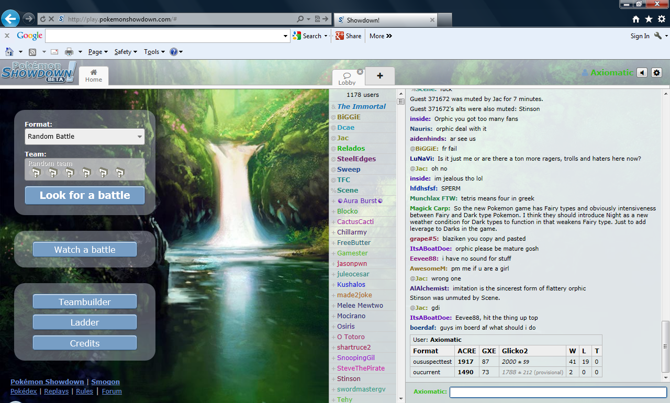Mute sound with the speaker icon
Viewport: 670px width, 403px height.
642,73
